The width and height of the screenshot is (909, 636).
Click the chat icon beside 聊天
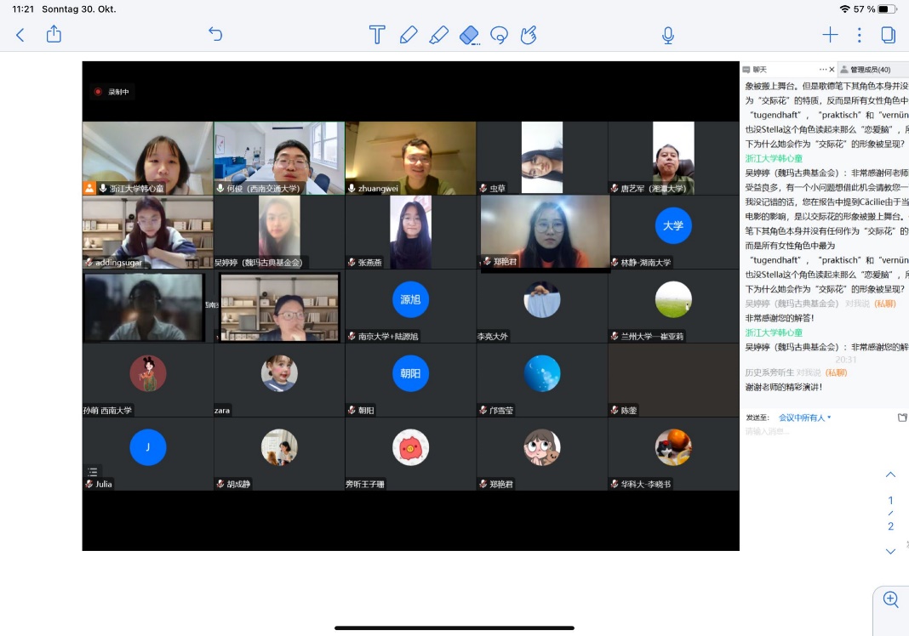746,70
